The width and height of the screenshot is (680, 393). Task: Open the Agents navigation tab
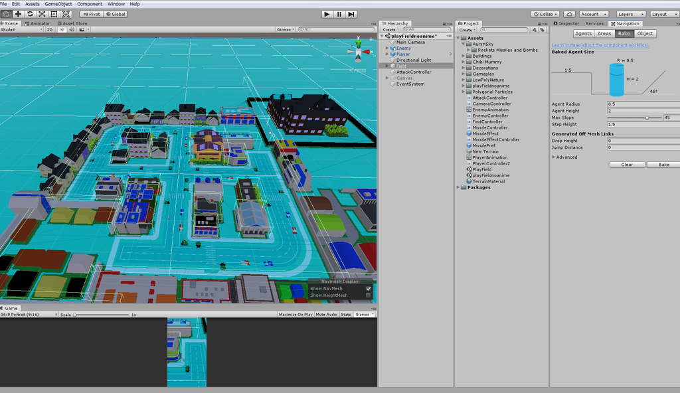tap(583, 33)
